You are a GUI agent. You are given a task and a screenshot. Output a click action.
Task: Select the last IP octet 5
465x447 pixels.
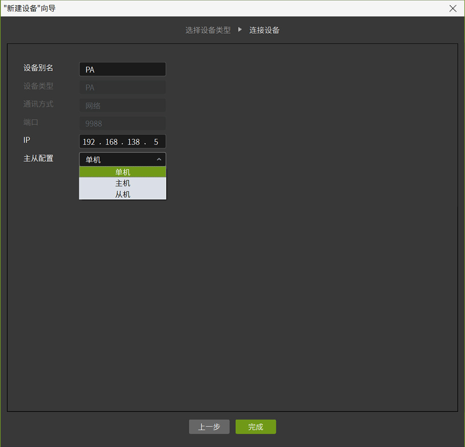click(156, 142)
